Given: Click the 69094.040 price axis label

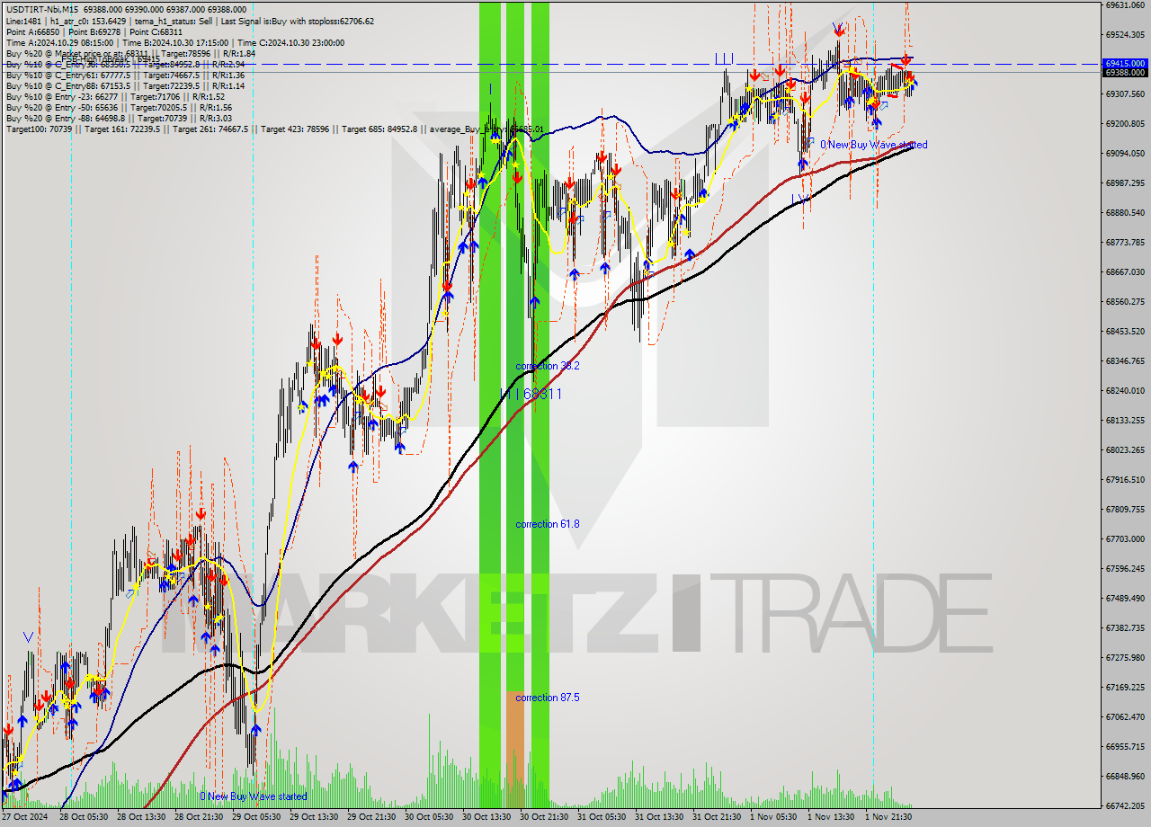Looking at the screenshot, I should coord(1125,153).
